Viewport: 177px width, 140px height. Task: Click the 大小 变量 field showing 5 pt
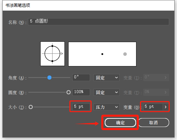point(153,107)
